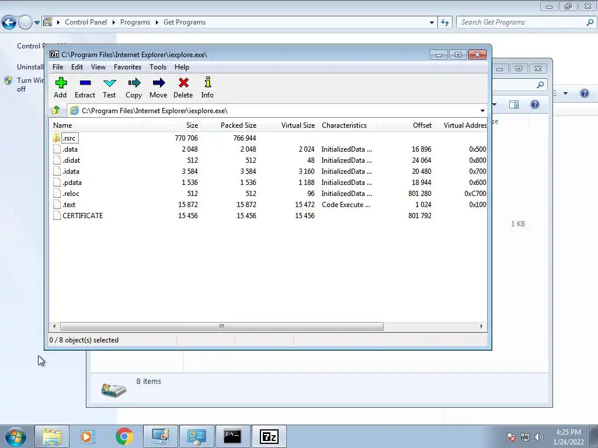Click the Control Panel back arrow
Screen dimensions: 598x448
[x=9, y=23]
